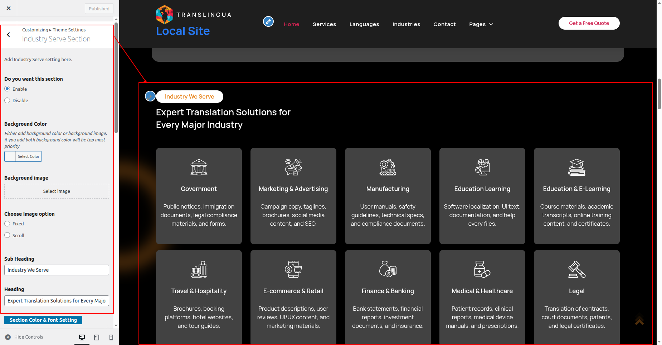The image size is (662, 345).
Task: Click into the Sub Heading text field
Action: (57, 270)
